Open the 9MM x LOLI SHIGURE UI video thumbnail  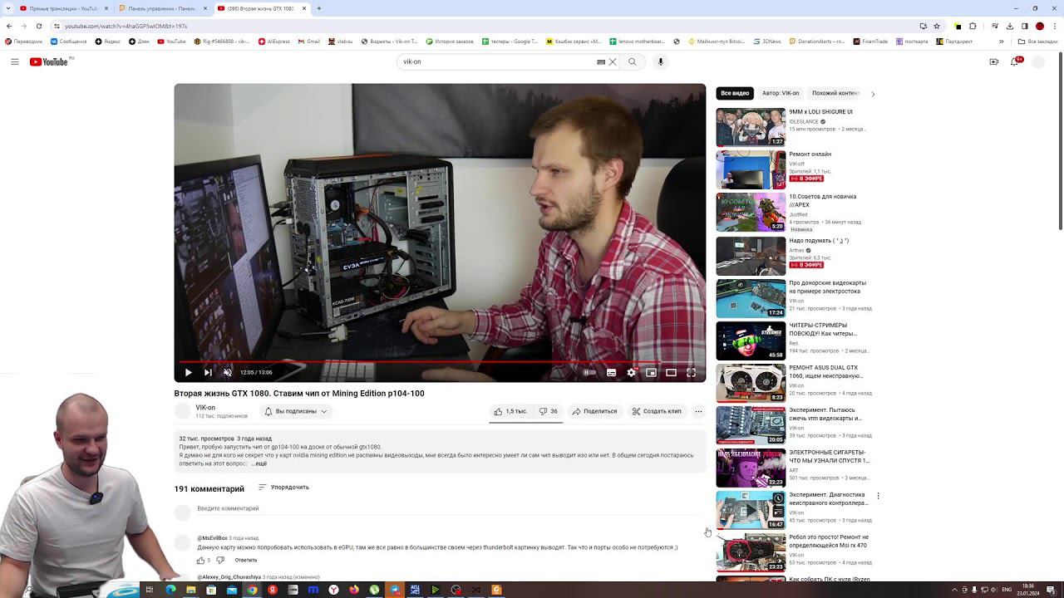(751, 127)
